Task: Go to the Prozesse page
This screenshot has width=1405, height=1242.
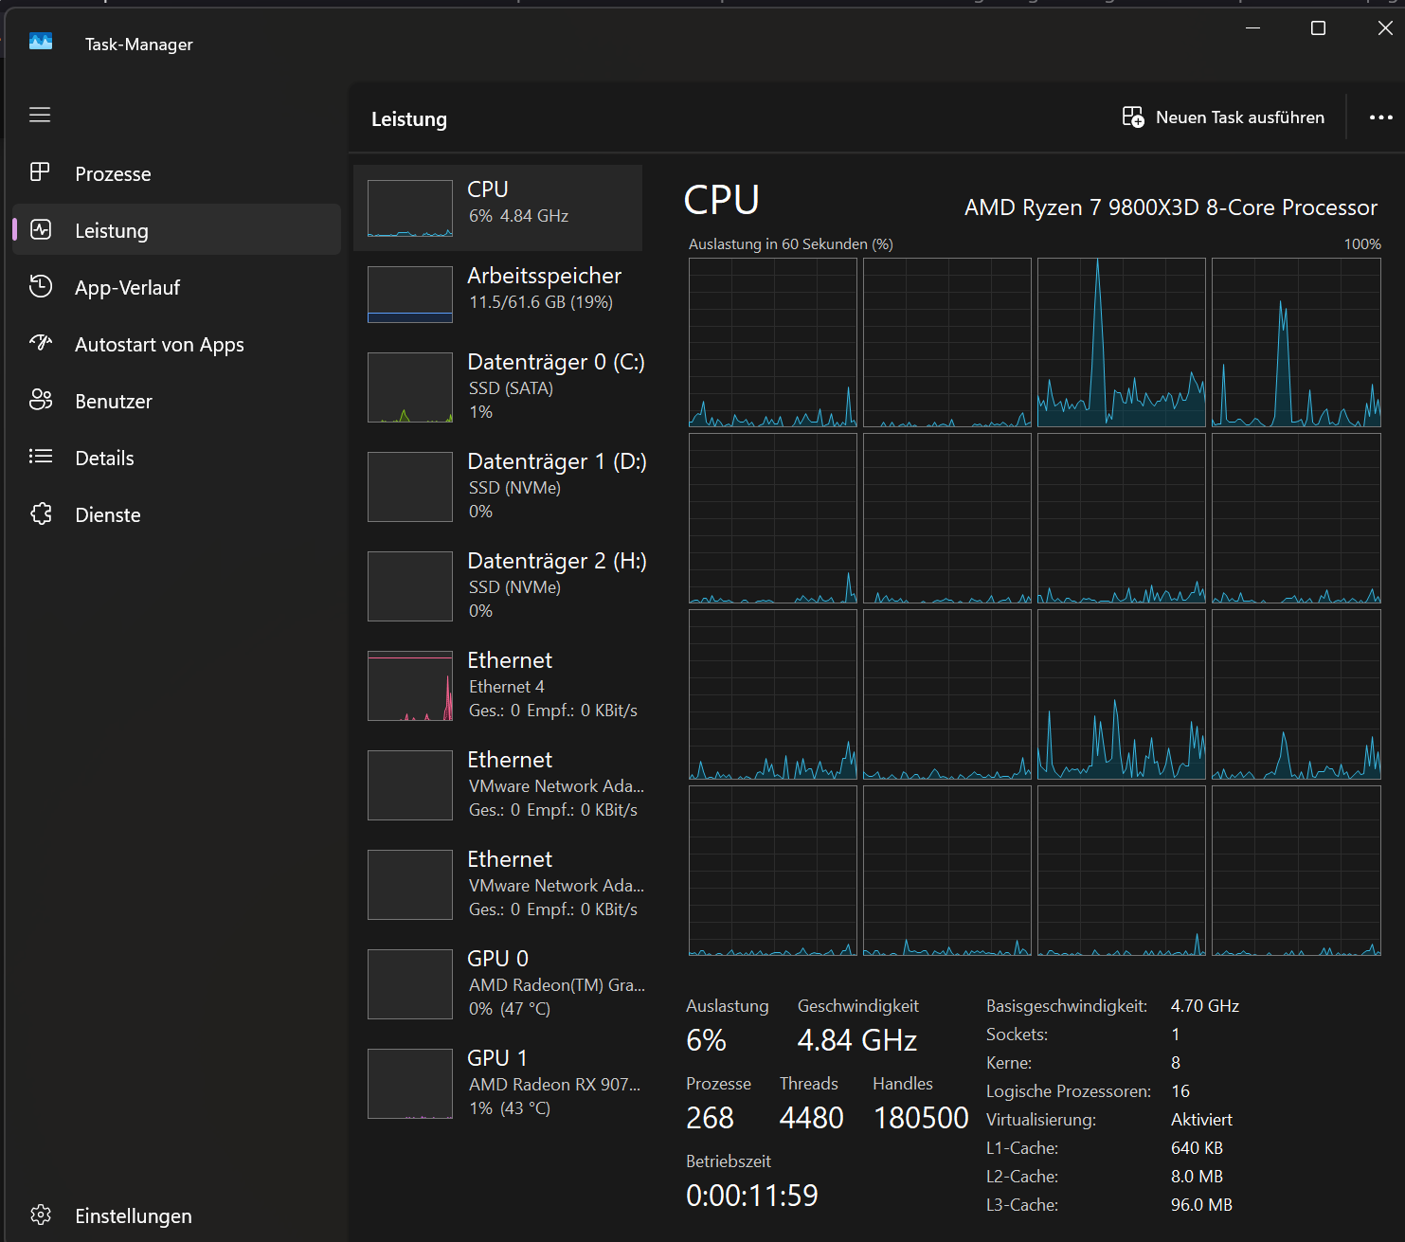Action: pyautogui.click(x=176, y=173)
